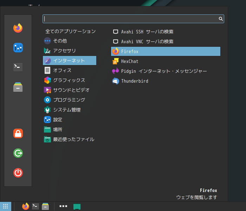Click the サウンドとビデオ media icon
Viewport: 246px width, 211px height.
pyautogui.click(x=47, y=90)
